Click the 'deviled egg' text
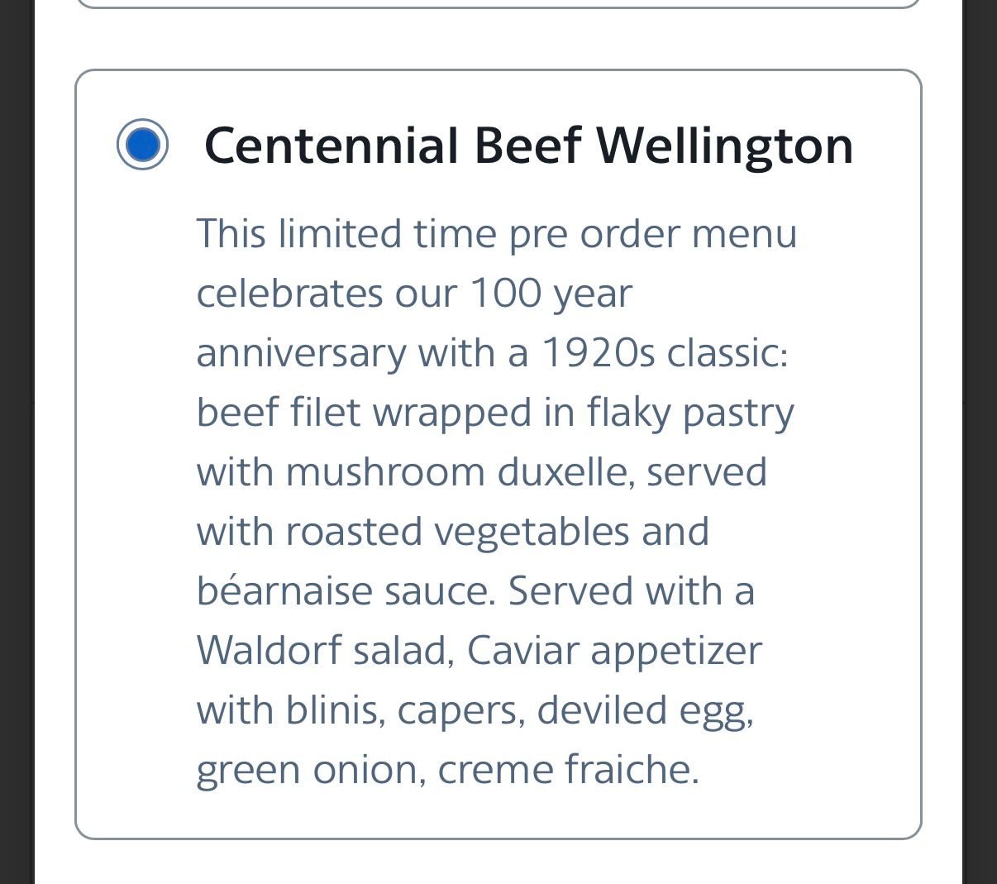 tap(645, 710)
